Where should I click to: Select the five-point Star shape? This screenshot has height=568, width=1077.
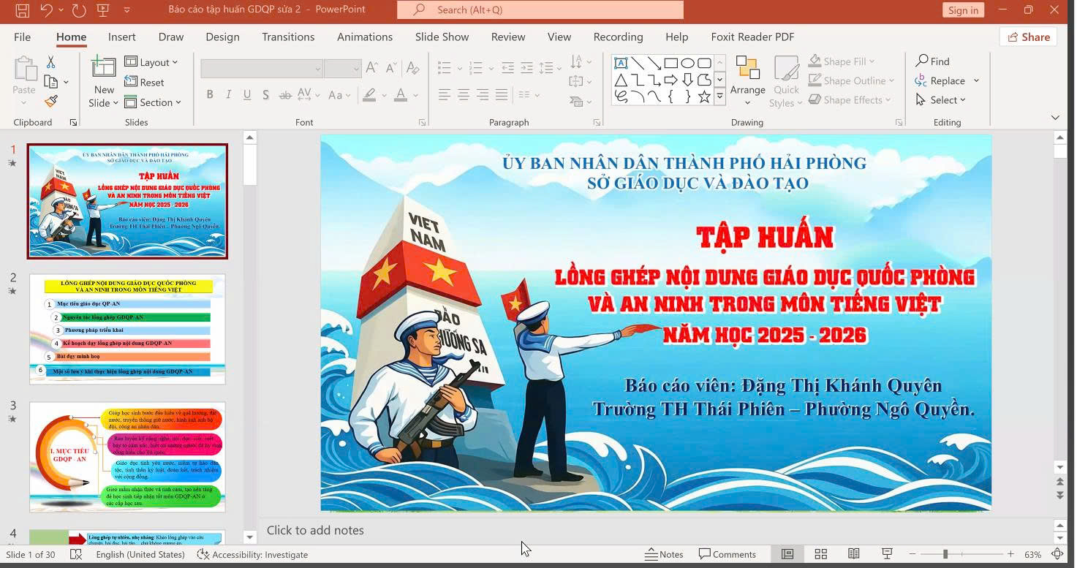[x=704, y=96]
